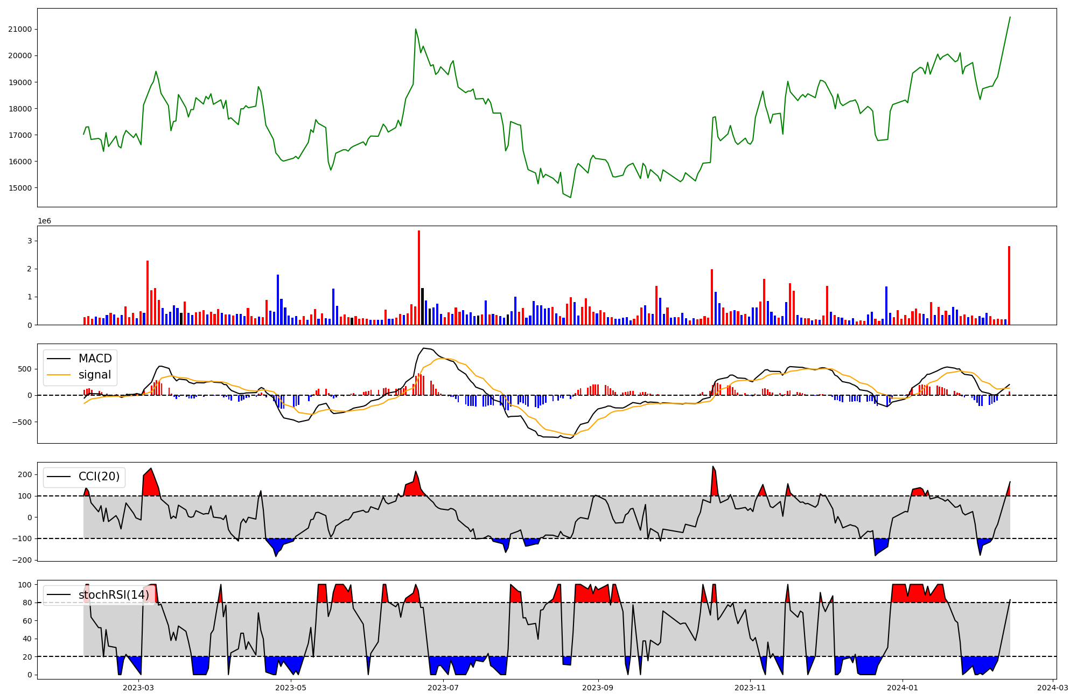Screen dimensions: 1077x700
Task: Click the MACD legend label
Action: click(x=95, y=359)
